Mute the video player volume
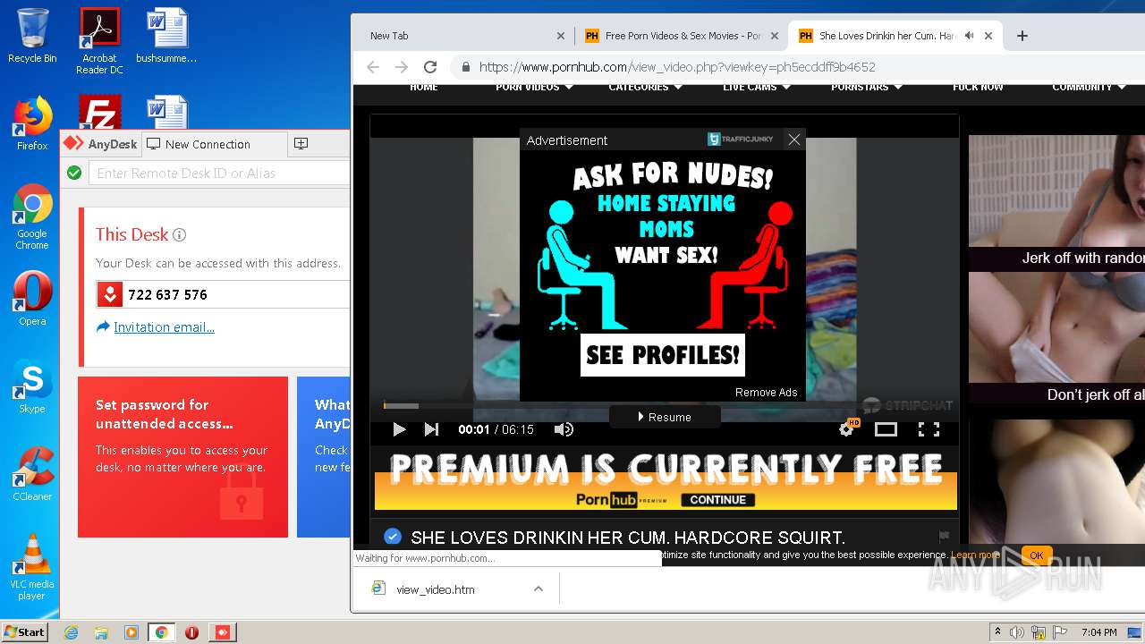This screenshot has height=644, width=1145. 564,429
